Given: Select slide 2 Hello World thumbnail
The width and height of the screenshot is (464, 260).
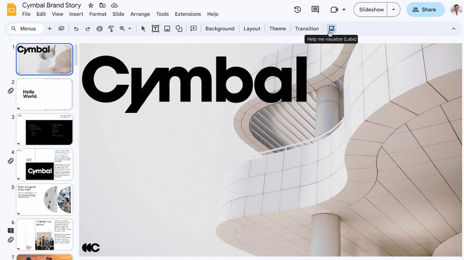Looking at the screenshot, I should click(x=45, y=94).
